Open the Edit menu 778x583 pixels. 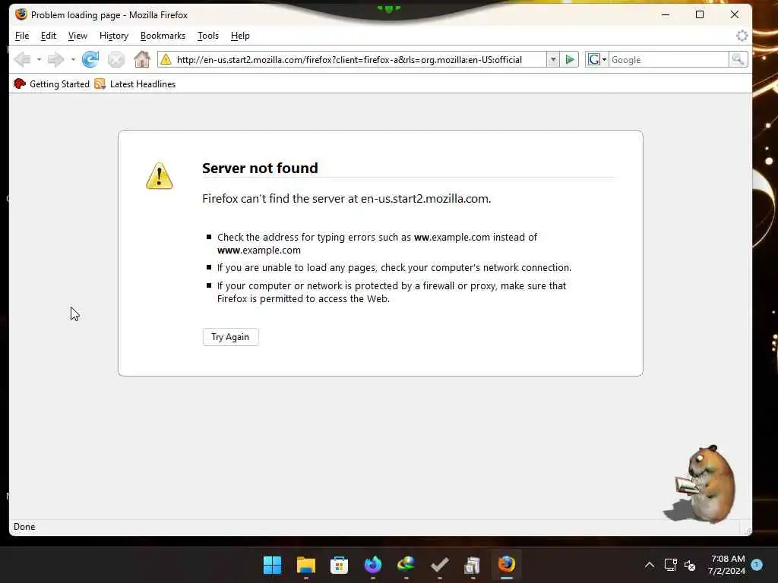tap(48, 36)
